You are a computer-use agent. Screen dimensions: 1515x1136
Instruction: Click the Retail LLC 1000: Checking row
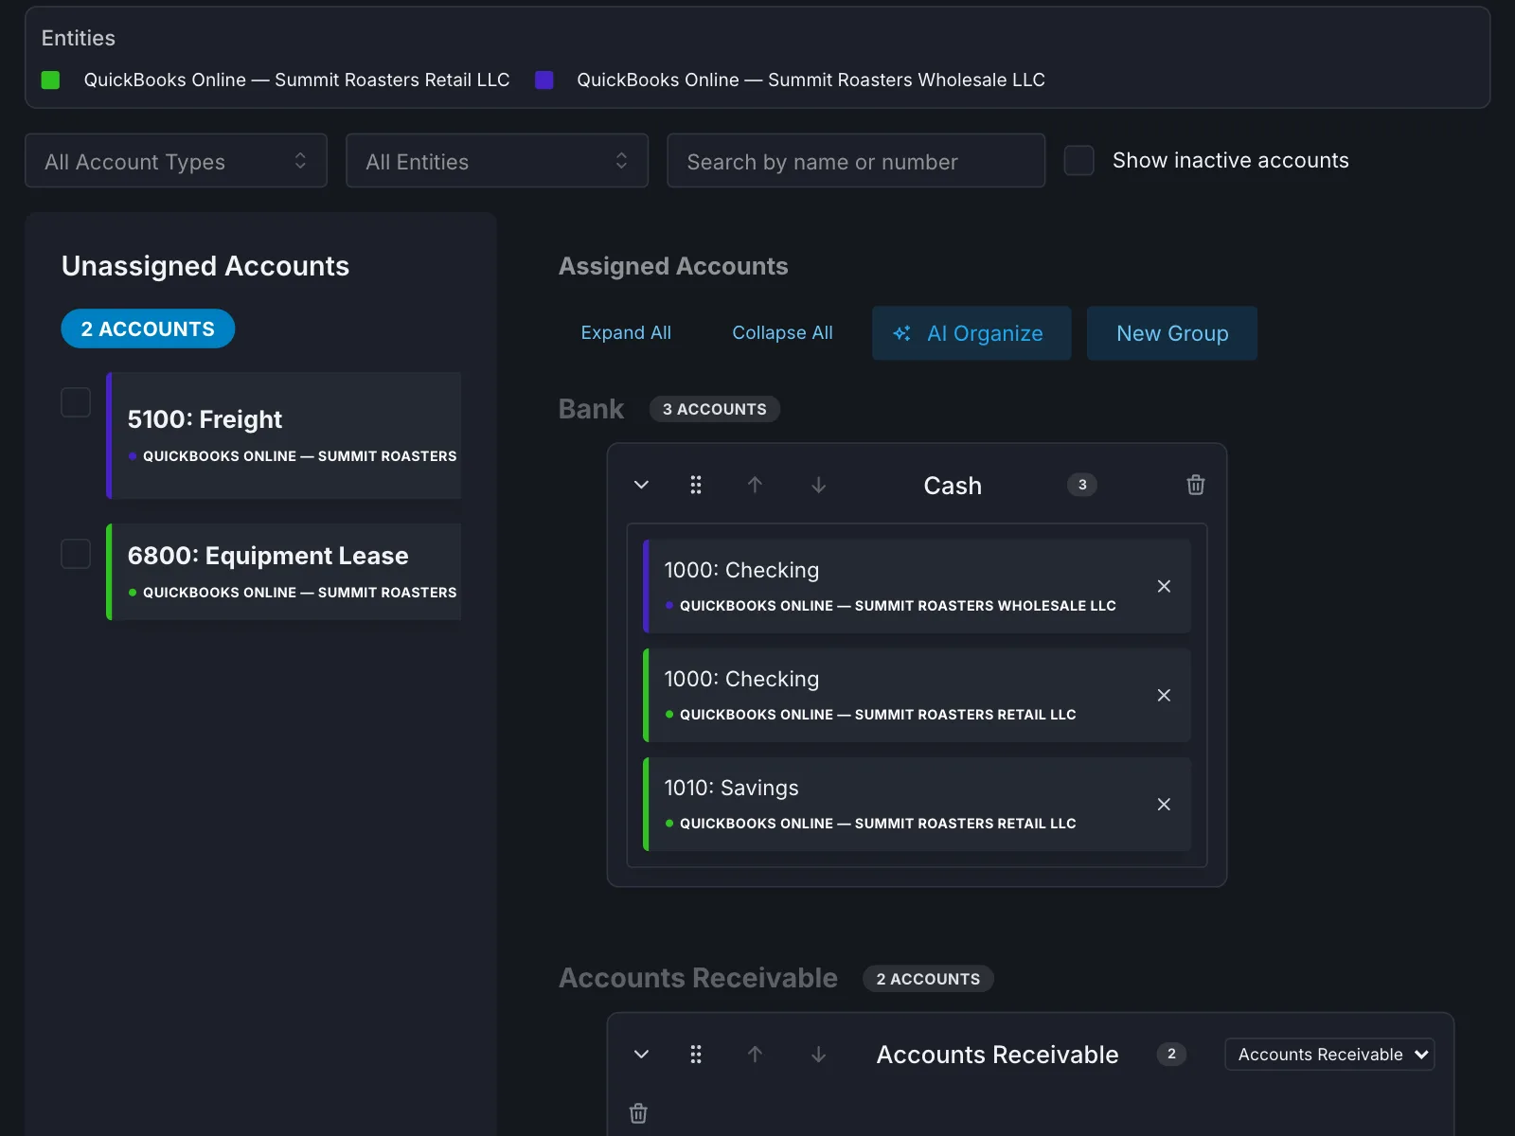click(917, 695)
